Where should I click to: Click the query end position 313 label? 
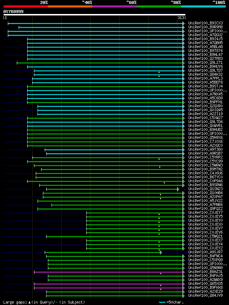(x=181, y=18)
